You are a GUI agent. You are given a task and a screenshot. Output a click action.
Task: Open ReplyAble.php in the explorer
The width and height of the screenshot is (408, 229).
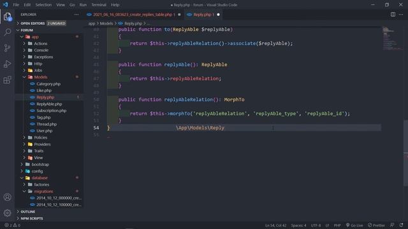tap(50, 104)
